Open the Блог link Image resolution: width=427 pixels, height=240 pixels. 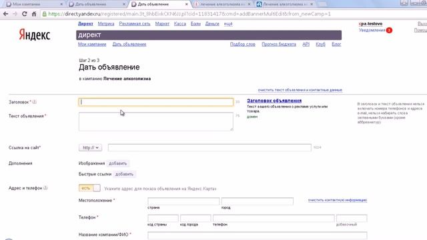pos(336,44)
